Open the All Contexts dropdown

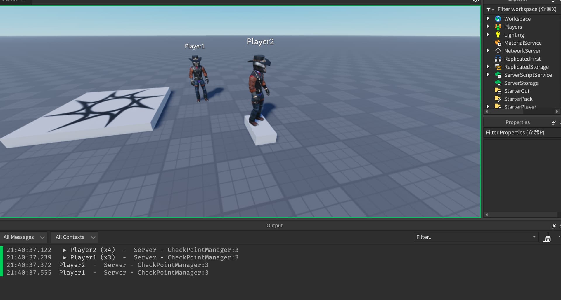click(x=74, y=237)
